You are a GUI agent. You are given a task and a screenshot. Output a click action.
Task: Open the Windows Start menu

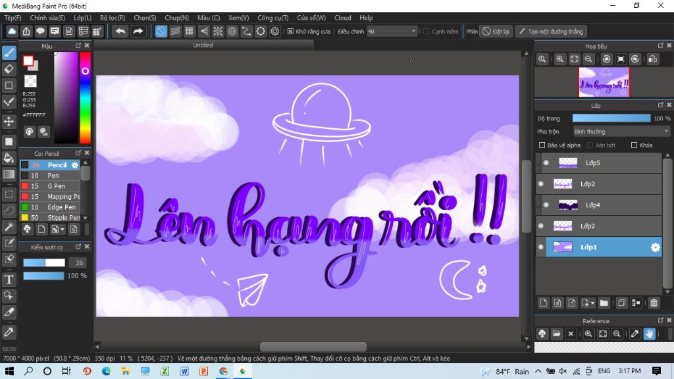(9, 371)
